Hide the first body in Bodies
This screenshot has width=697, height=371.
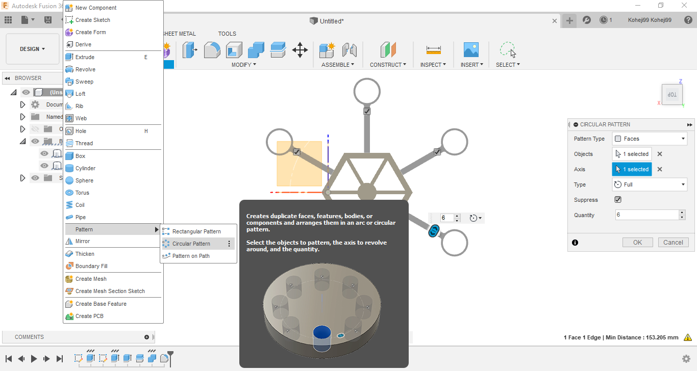44,153
